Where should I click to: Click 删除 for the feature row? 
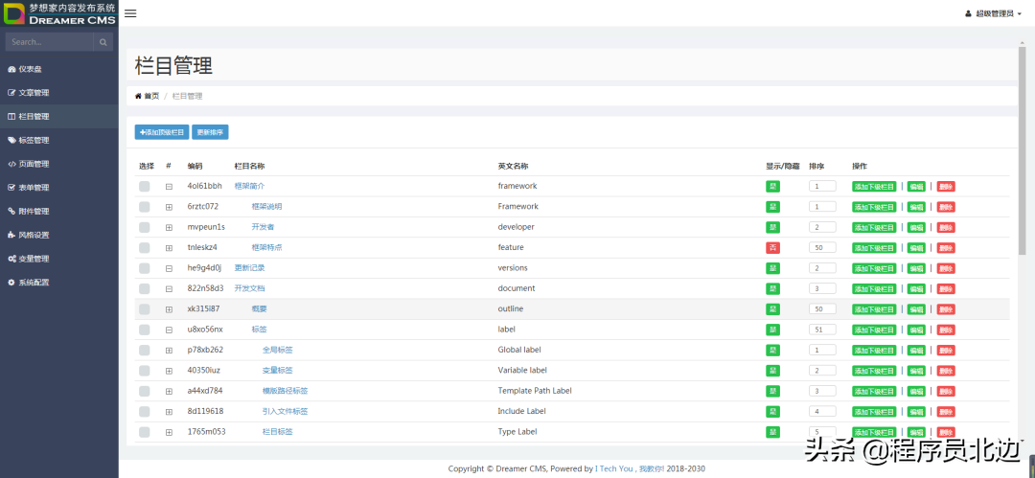(x=946, y=248)
